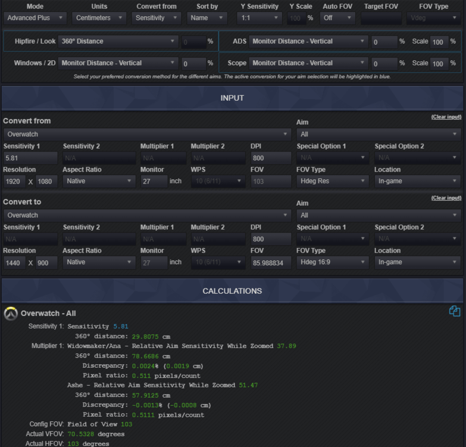Open Convert from Aspect Ratio Native dropdown

[99, 181]
